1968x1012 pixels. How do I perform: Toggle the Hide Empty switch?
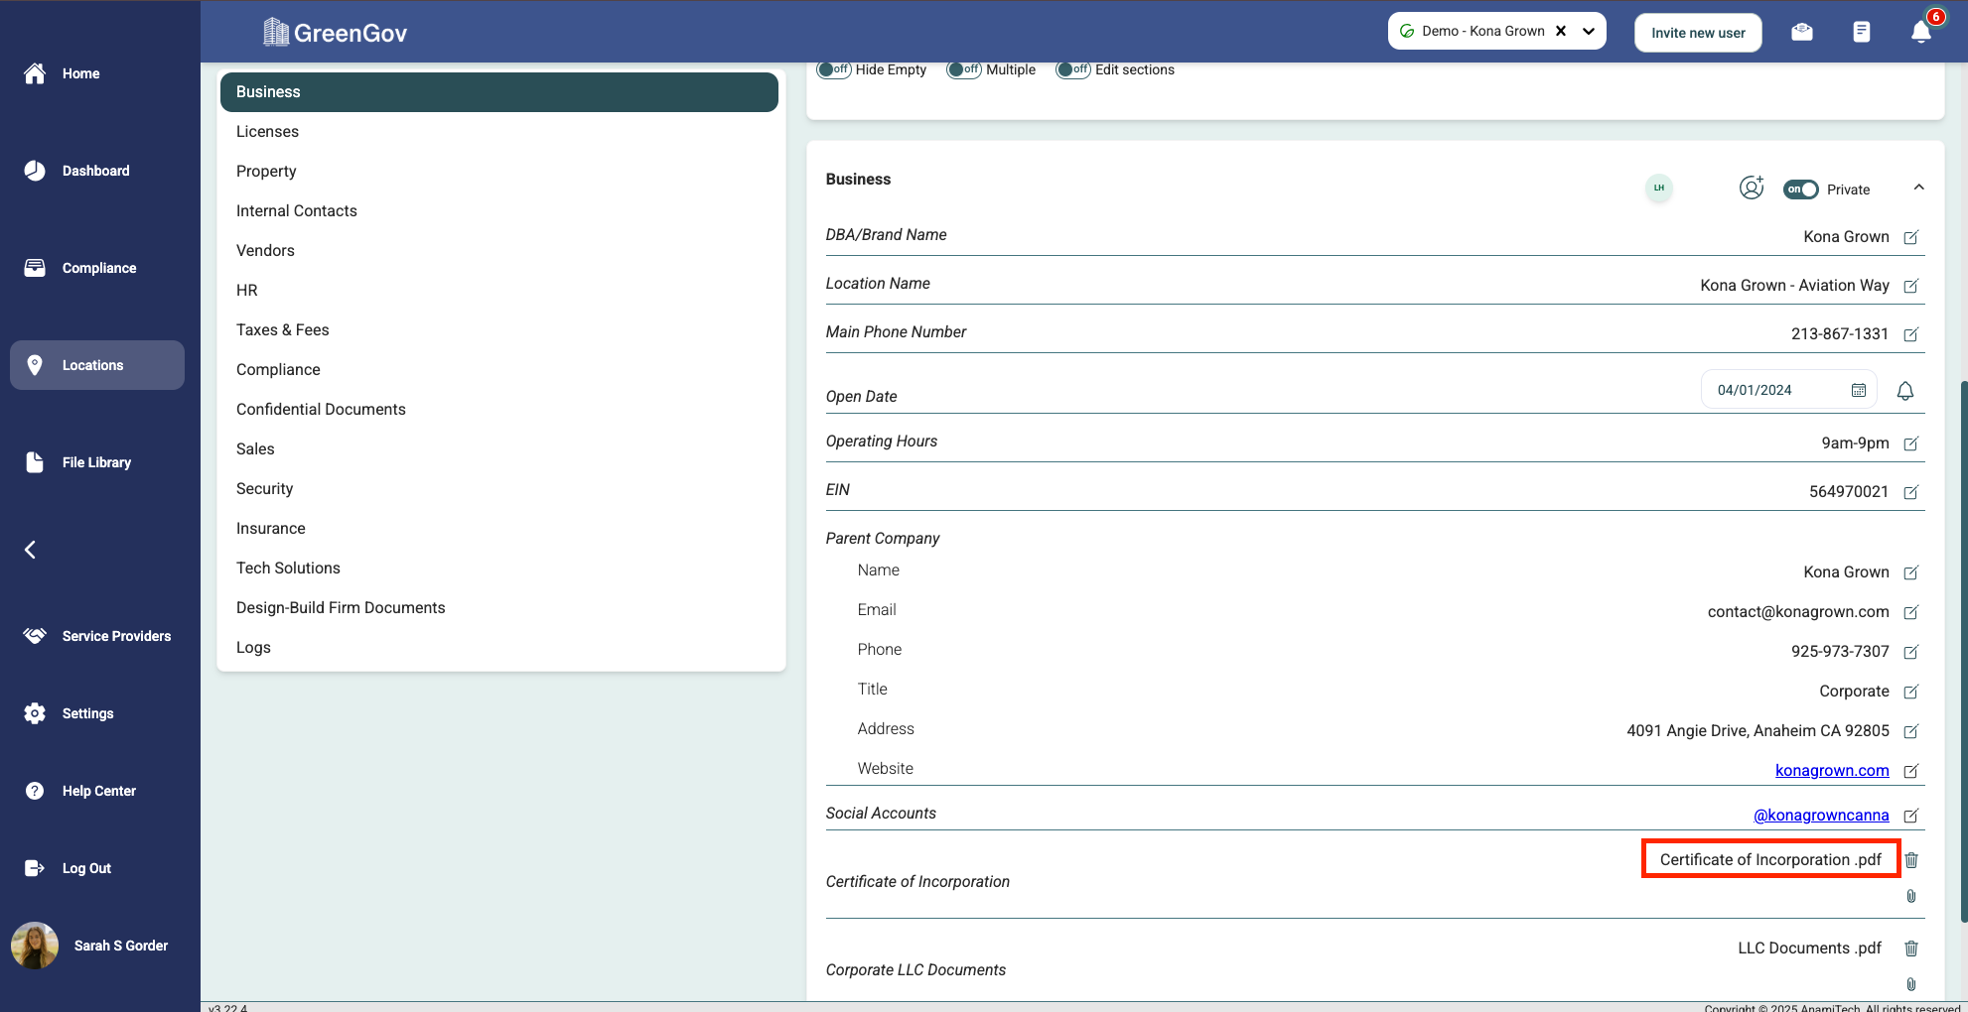pos(834,69)
